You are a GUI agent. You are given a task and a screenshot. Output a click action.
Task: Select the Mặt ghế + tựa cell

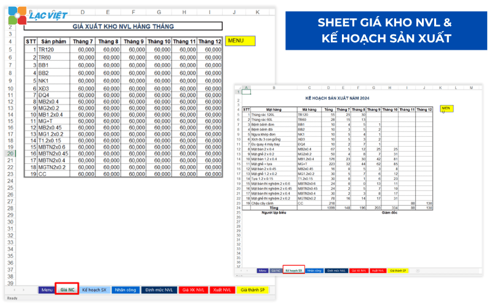tap(274, 164)
